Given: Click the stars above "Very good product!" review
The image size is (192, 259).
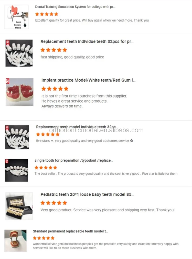Looking at the screenshot, I should [x=54, y=203].
